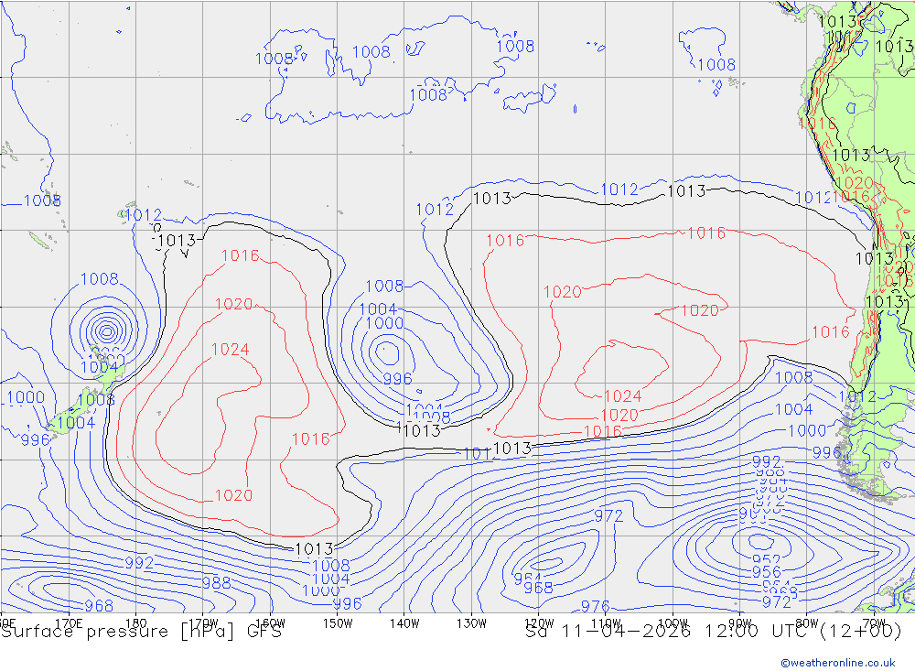
Task: Click the 70W longitude axis label
Action: pyautogui.click(x=874, y=623)
